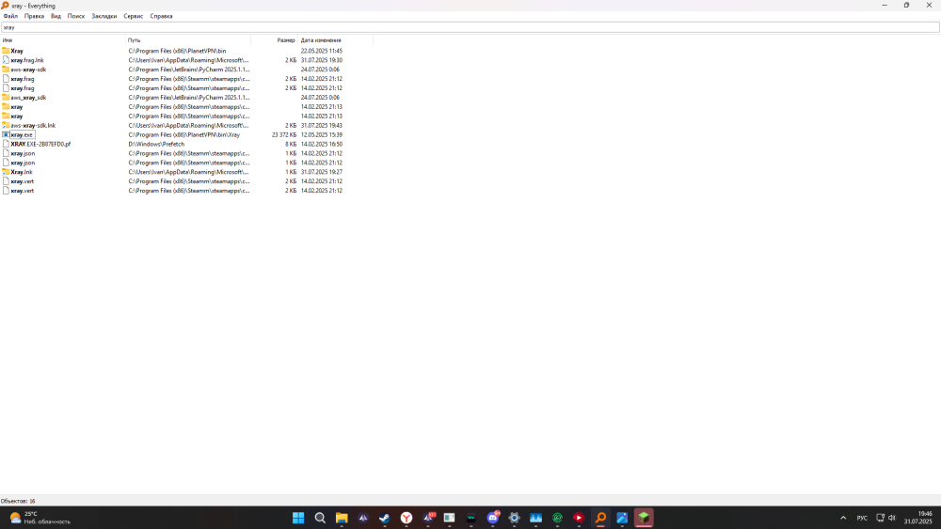Click the xray.frag.lnk shortcut icon
This screenshot has width=941, height=529.
point(6,60)
